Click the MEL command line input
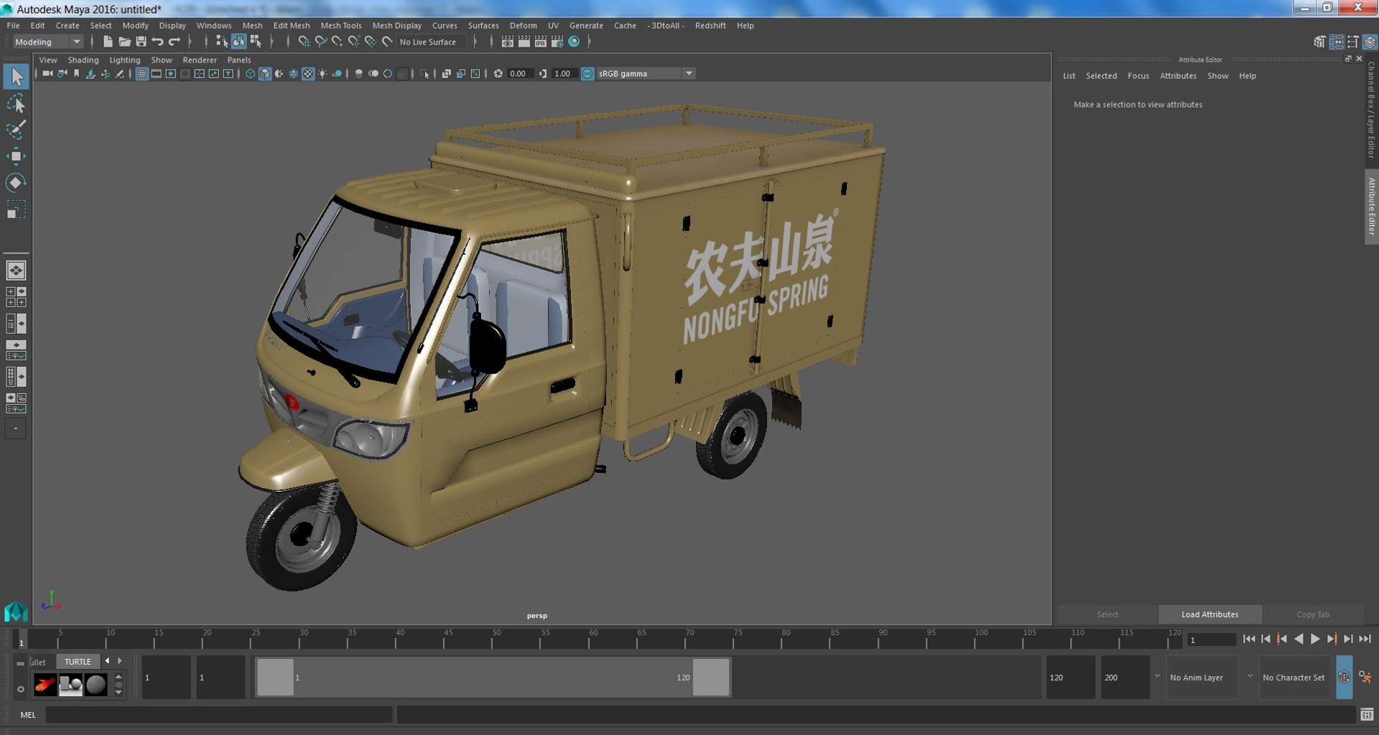 [219, 715]
